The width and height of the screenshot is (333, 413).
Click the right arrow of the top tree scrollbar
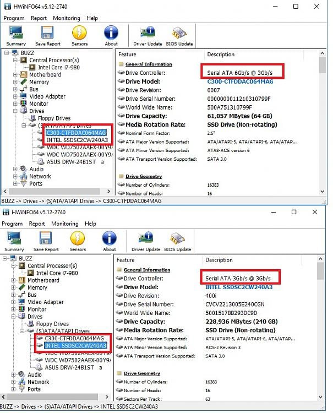[109, 191]
